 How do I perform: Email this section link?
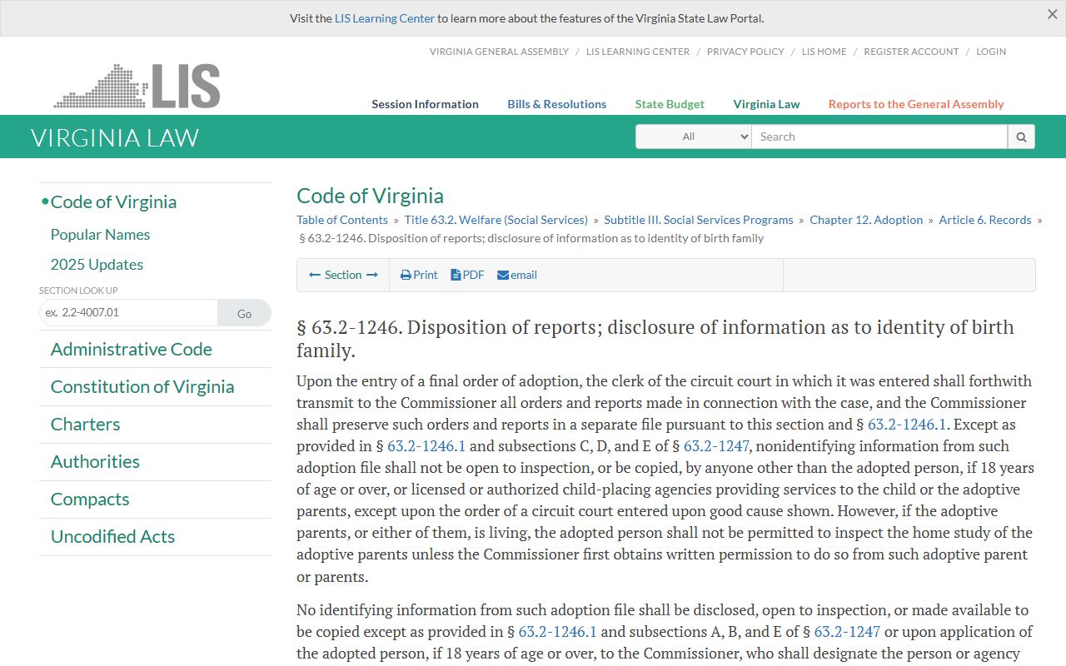[x=517, y=275]
